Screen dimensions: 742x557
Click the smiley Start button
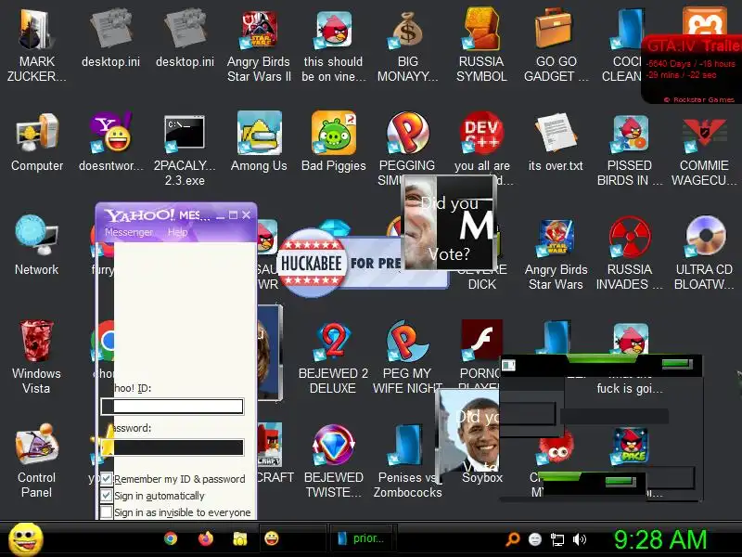26,540
